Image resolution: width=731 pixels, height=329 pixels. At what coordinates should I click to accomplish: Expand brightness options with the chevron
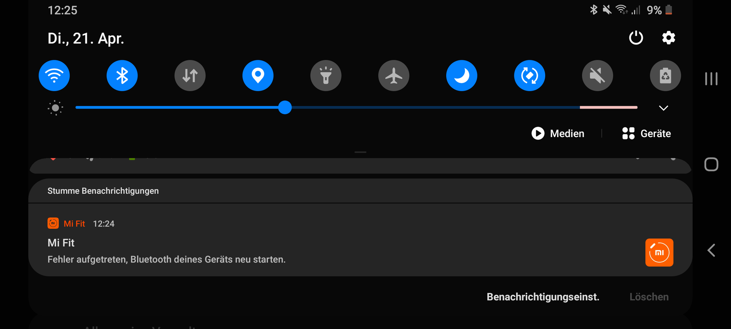(663, 108)
